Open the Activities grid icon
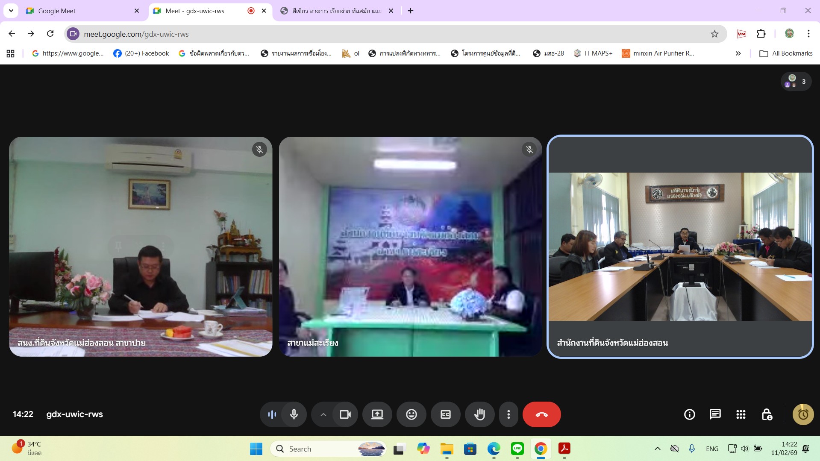 (741, 414)
